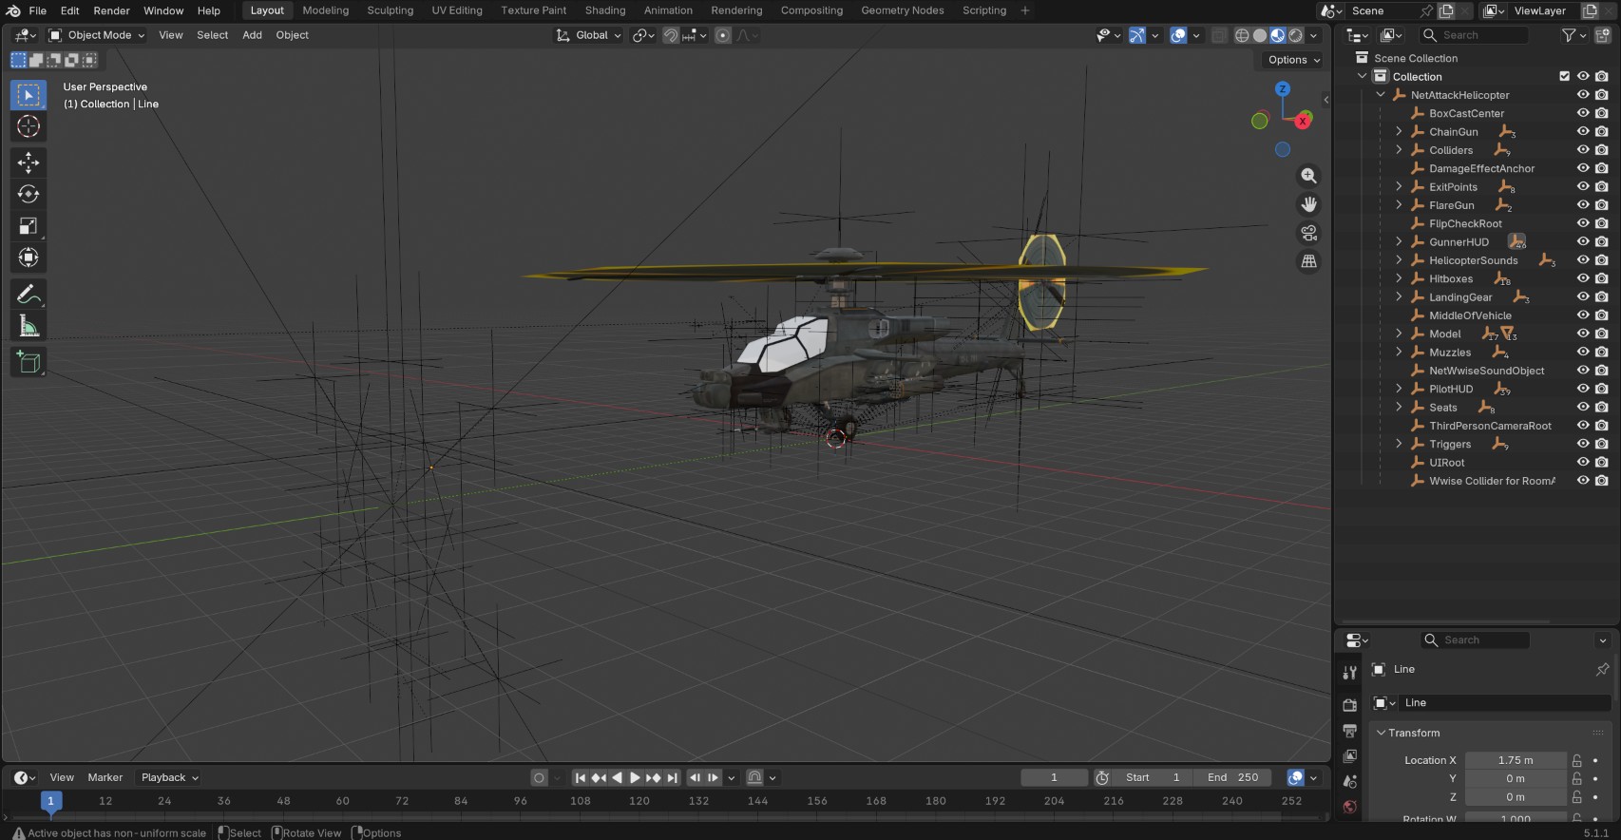Toggle X-ray mode

pyautogui.click(x=1219, y=35)
